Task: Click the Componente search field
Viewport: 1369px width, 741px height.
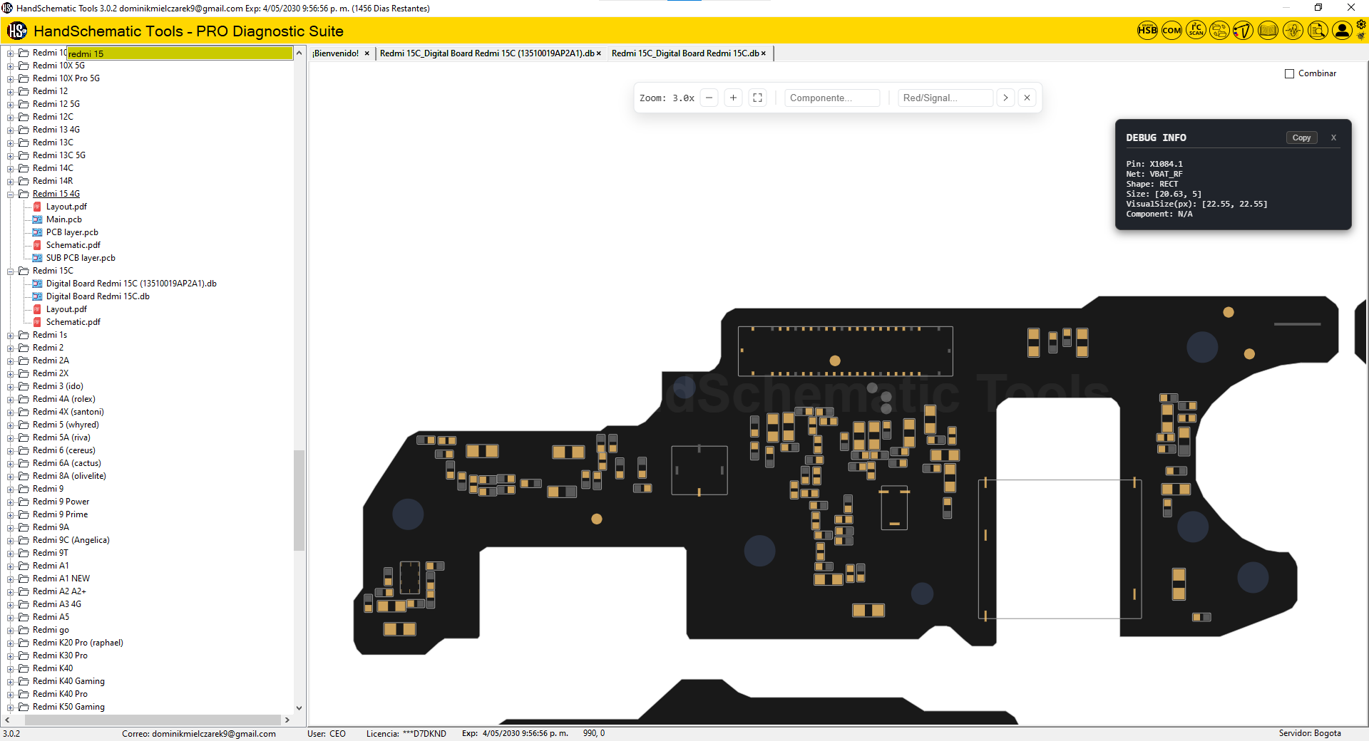Action: 832,98
